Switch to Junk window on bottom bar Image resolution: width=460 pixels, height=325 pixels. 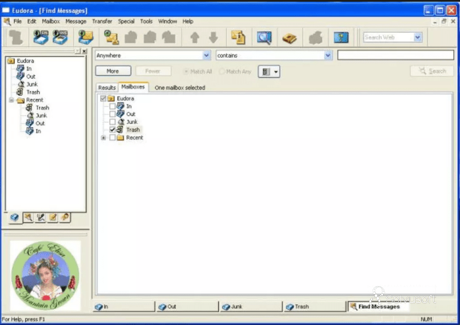coord(251,306)
